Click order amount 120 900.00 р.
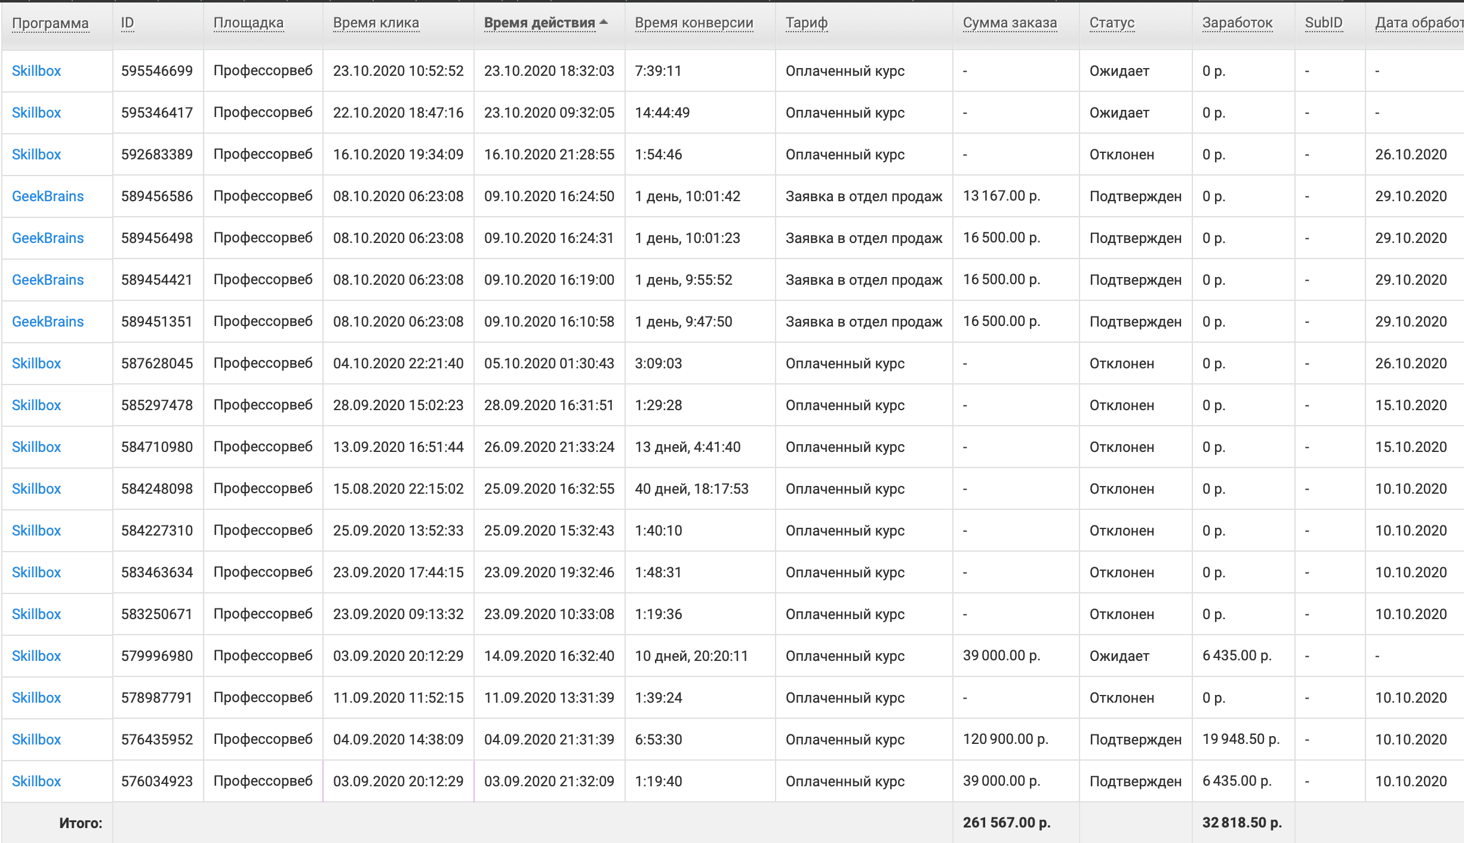Viewport: 1464px width, 843px height. click(x=1005, y=739)
